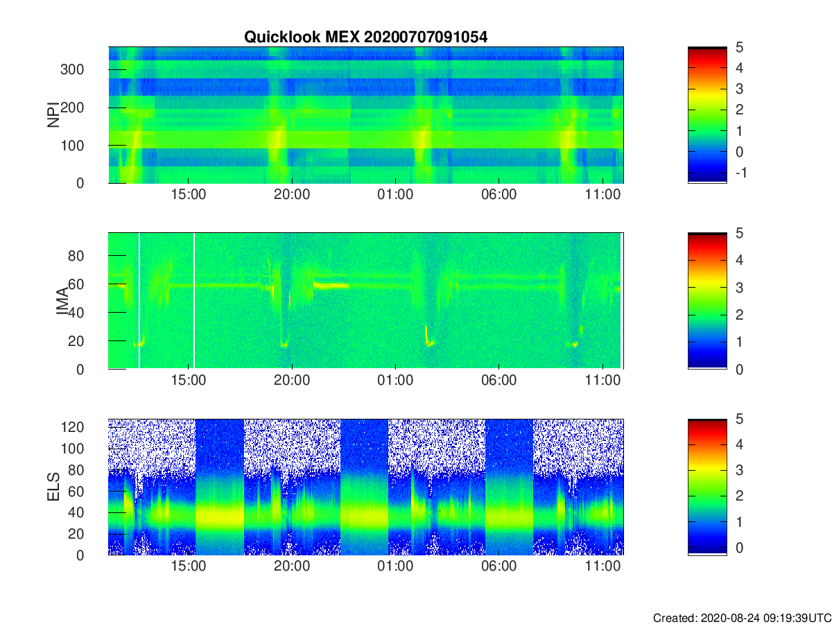Click the '3' tick on NPI colorbar
This screenshot has height=624, width=832.
pyautogui.click(x=739, y=89)
